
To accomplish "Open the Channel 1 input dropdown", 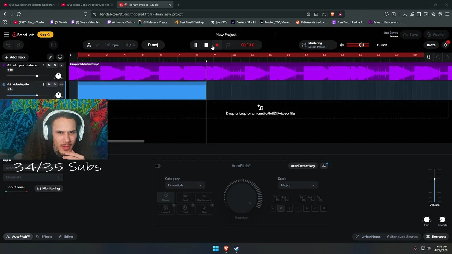I will pyautogui.click(x=33, y=177).
